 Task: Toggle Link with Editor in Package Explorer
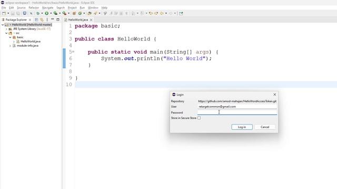point(42,19)
